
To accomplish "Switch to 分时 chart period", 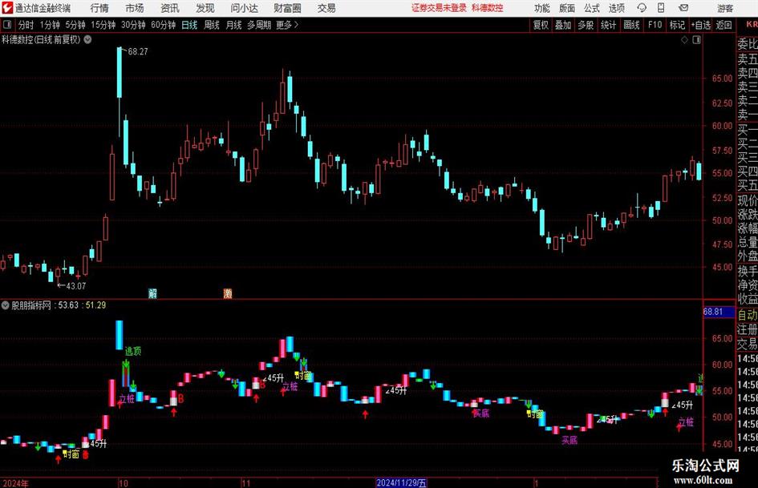I will tap(26, 25).
